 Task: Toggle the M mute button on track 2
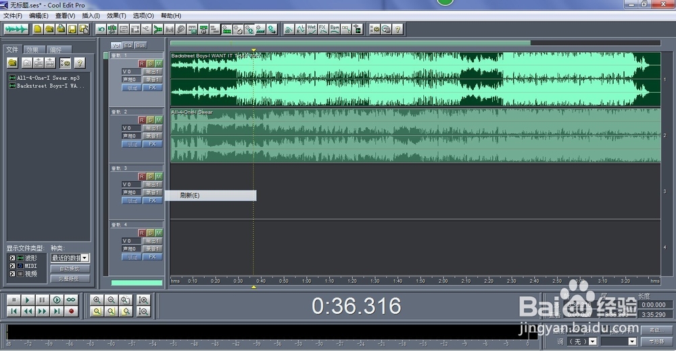(159, 120)
